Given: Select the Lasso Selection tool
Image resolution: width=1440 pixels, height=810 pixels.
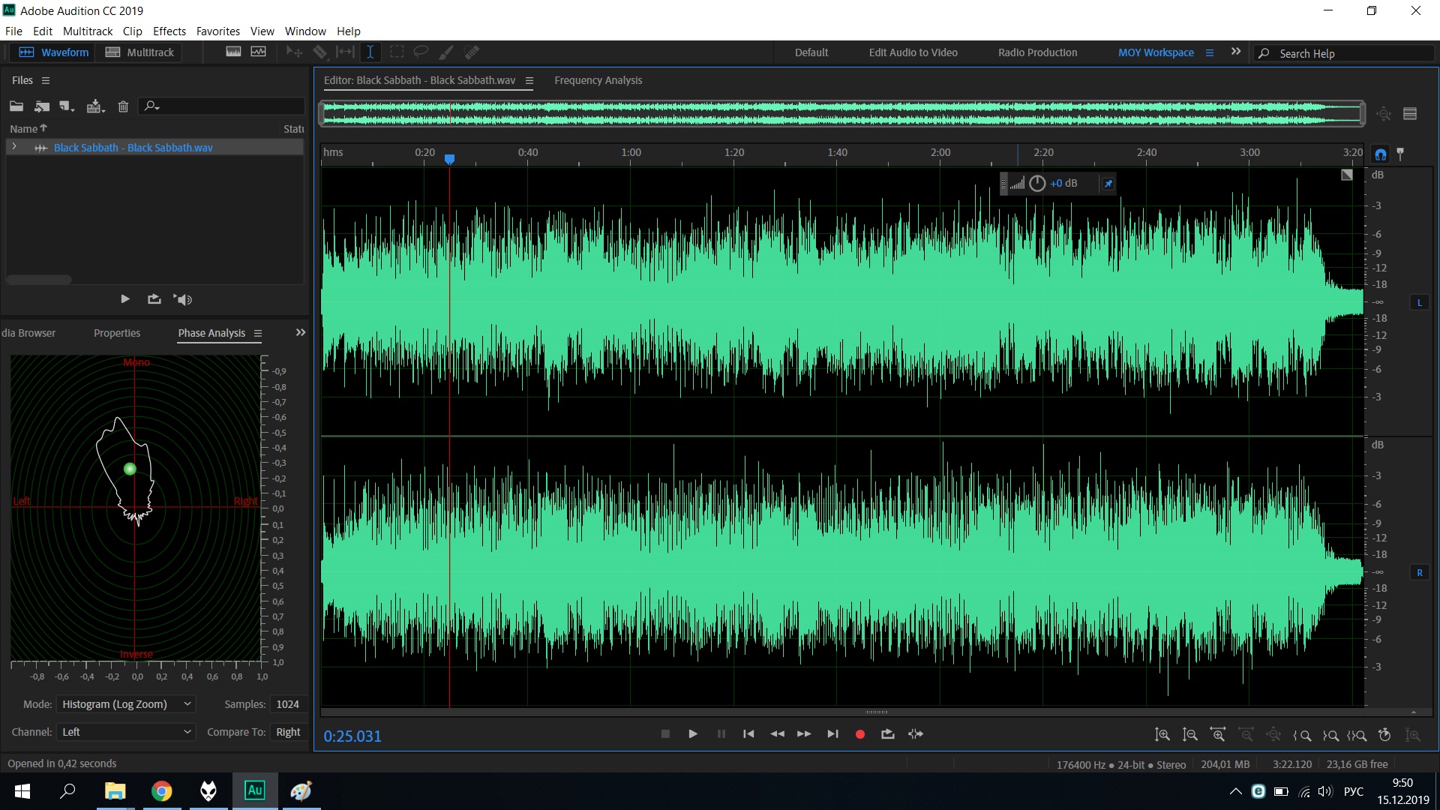Looking at the screenshot, I should point(421,52).
